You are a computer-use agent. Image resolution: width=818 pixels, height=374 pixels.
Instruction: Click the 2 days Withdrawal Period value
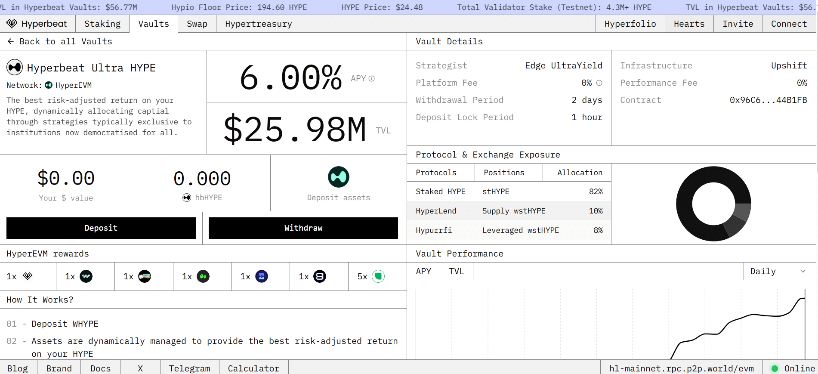587,100
